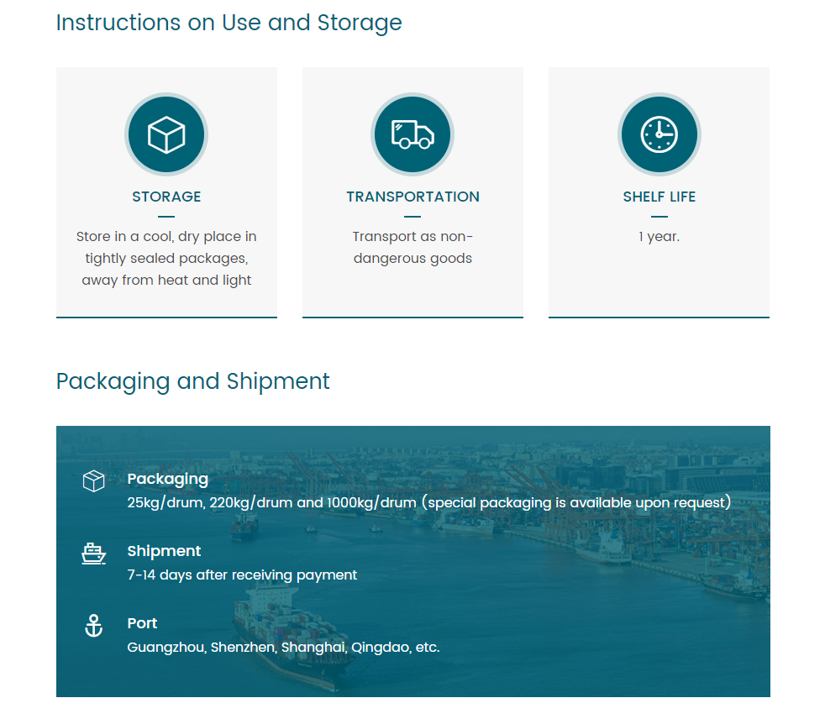The image size is (825, 719).
Task: Click 'Transport as non-dangerous goods' text
Action: [412, 248]
